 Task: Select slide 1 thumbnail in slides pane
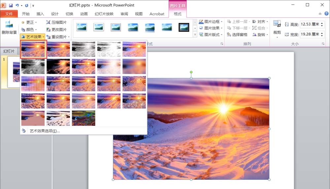(x=14, y=71)
